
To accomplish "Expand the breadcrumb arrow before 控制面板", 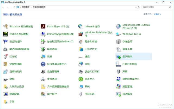I will [x=20, y=7].
